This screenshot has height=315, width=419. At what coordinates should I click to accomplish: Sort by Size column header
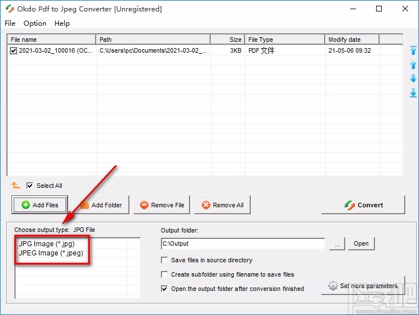pyautogui.click(x=228, y=40)
